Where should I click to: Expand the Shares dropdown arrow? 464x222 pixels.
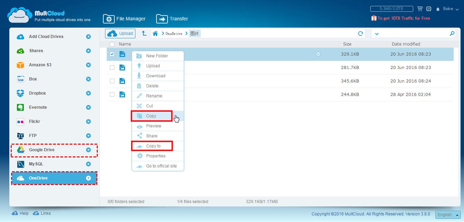click(x=88, y=51)
